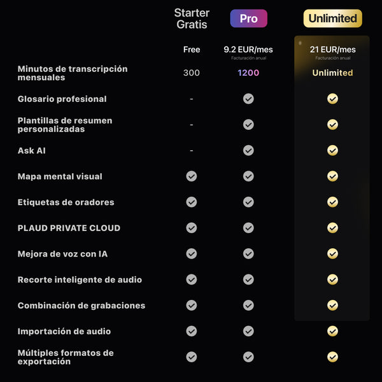382x382 pixels.
Task: Click the Minutos de transcripción mensuales label
Action: pyautogui.click(x=73, y=73)
